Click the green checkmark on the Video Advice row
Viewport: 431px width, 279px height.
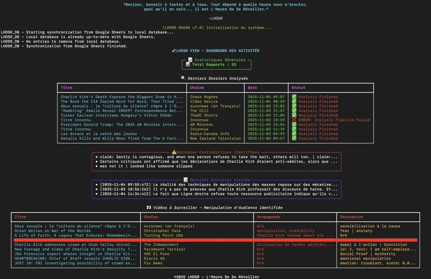pyautogui.click(x=294, y=102)
